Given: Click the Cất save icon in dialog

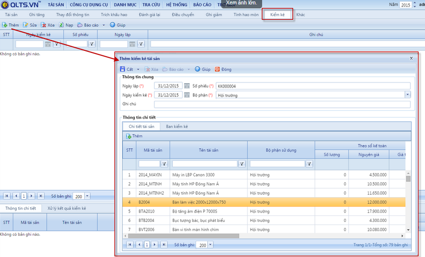Looking at the screenshot, I should pos(122,69).
